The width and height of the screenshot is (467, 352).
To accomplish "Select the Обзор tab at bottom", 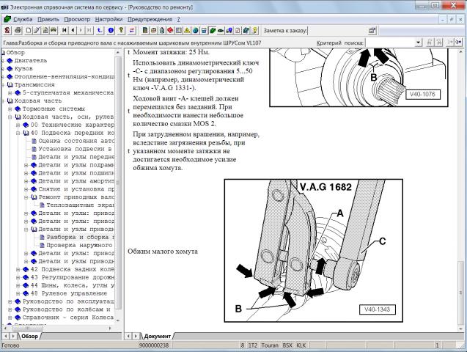I will [29, 336].
